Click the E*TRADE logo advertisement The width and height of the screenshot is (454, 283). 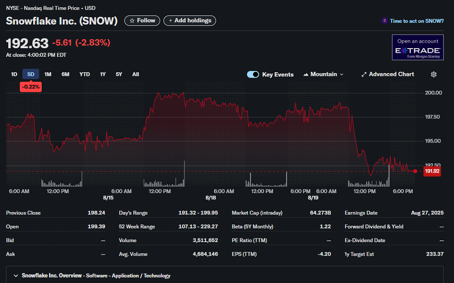click(418, 51)
